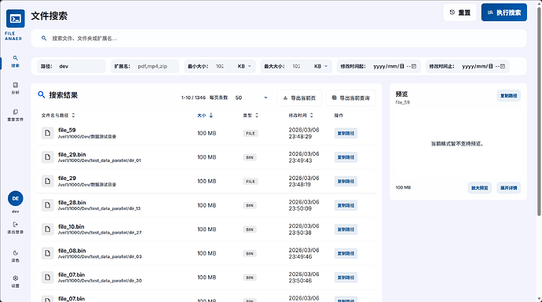
Task: Click the 搜索结果 heading magnifier icon
Action: click(42, 95)
